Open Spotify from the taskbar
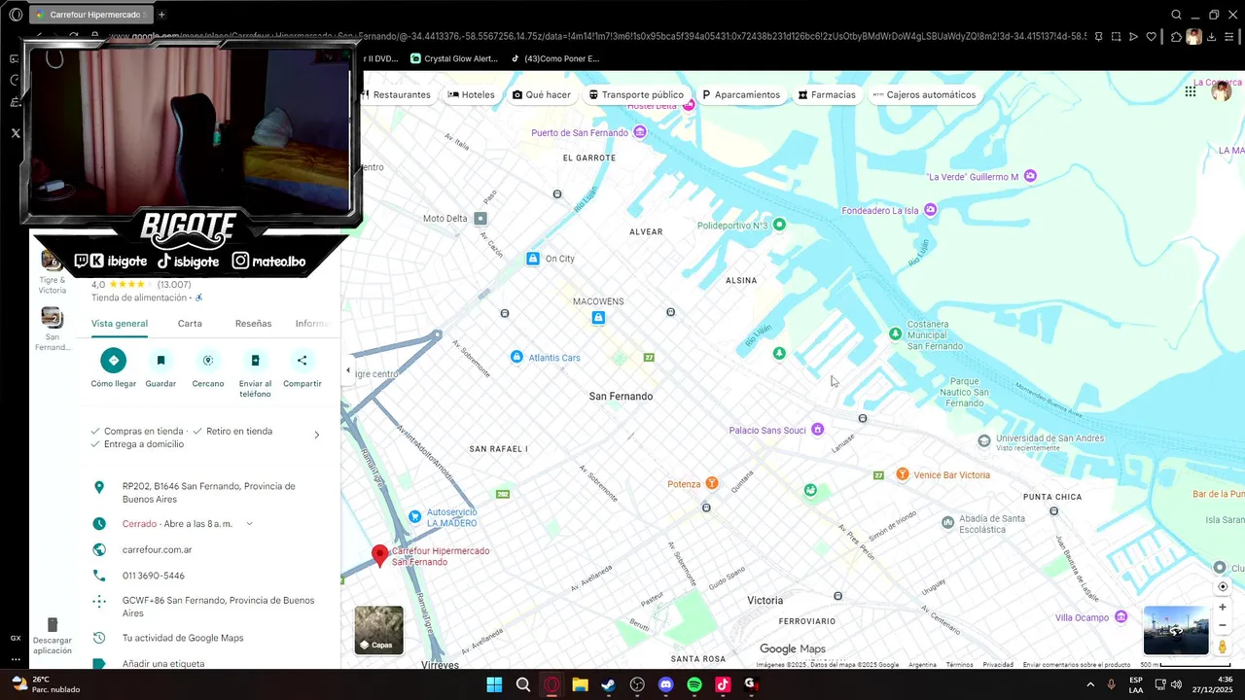1245x700 pixels. click(x=694, y=684)
